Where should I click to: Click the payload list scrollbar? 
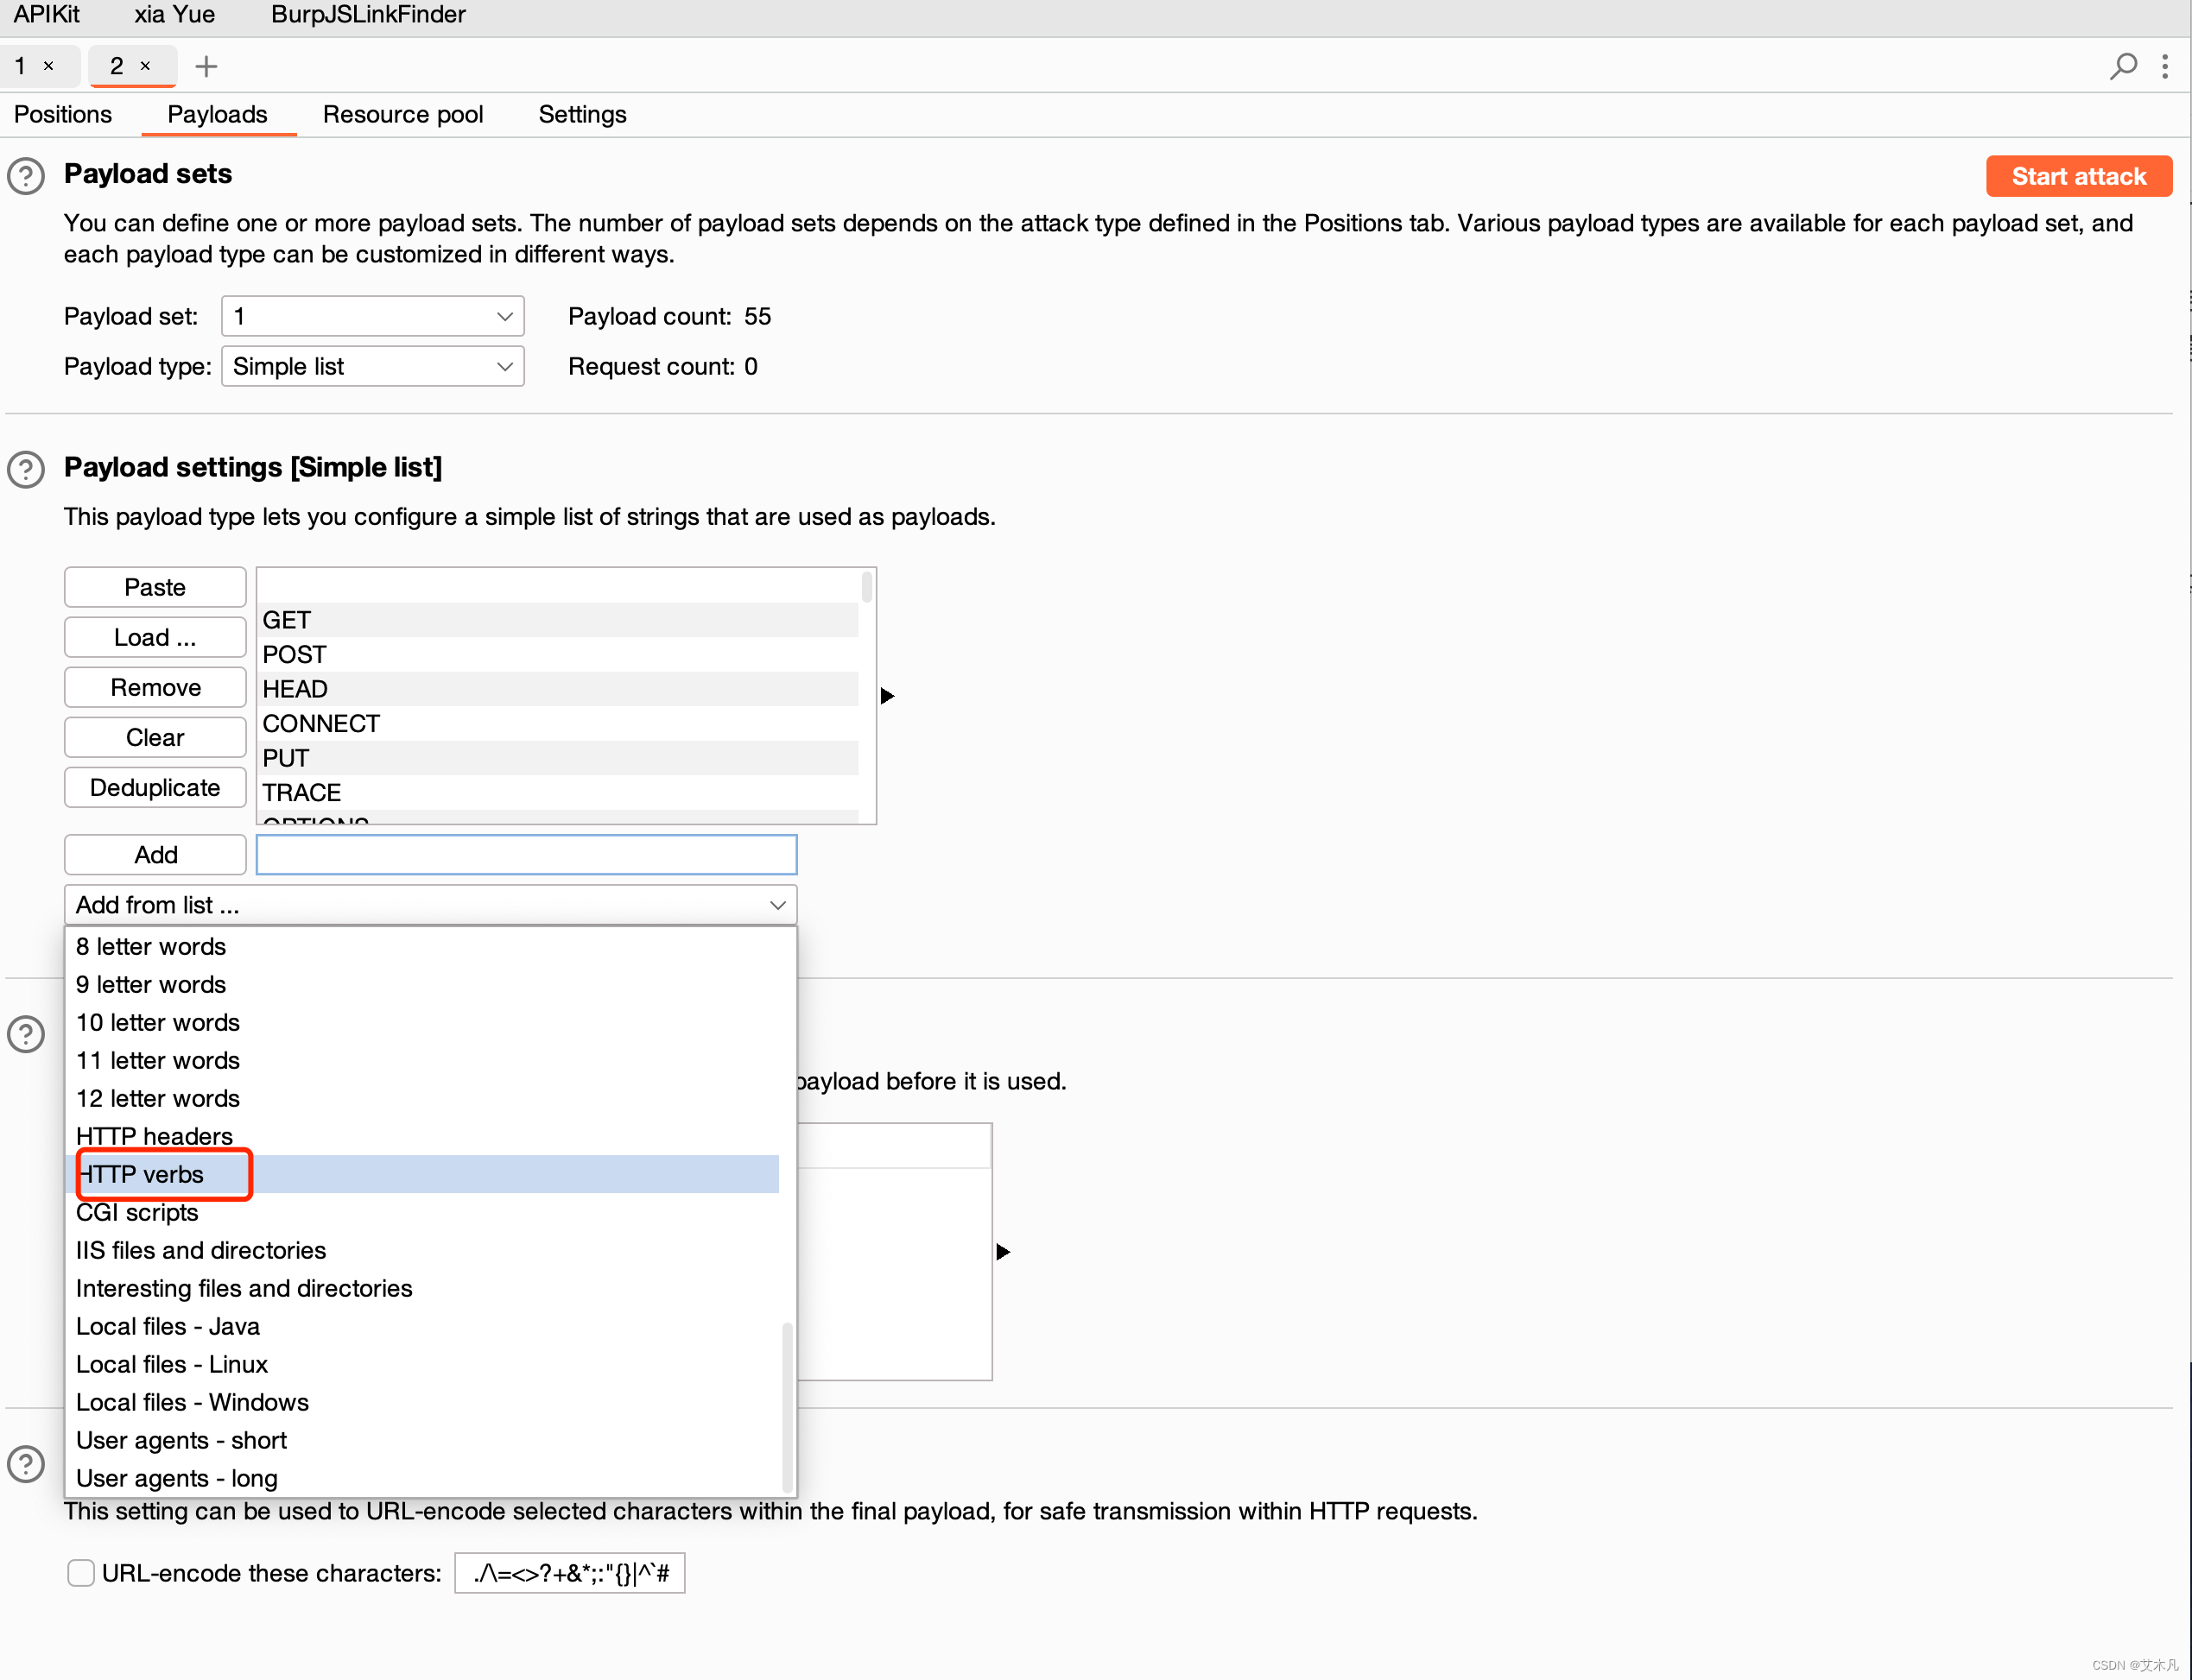[x=866, y=587]
